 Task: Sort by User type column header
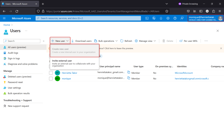[138, 66]
